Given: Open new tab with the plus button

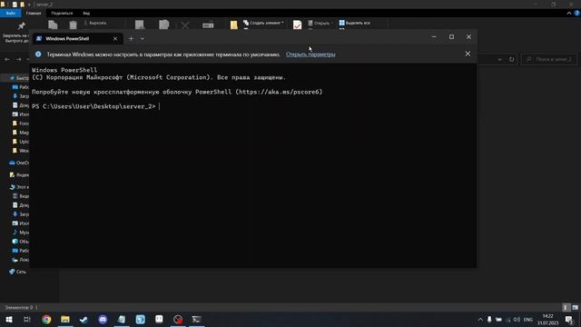Looking at the screenshot, I should point(131,38).
